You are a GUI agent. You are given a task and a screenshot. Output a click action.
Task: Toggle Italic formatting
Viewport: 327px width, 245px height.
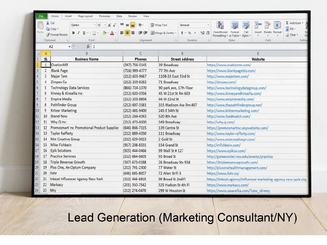78,33
